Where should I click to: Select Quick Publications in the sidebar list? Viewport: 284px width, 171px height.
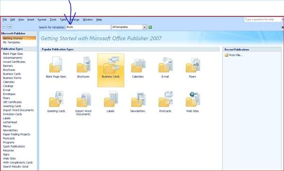pos(14,146)
